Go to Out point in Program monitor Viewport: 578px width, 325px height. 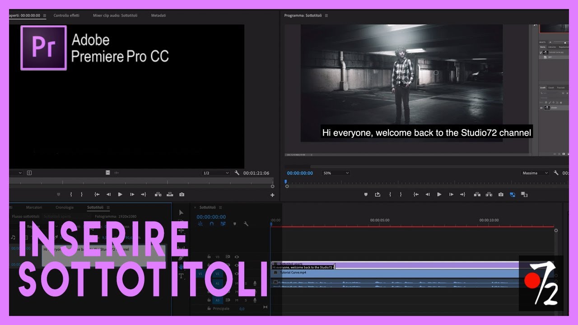(462, 195)
